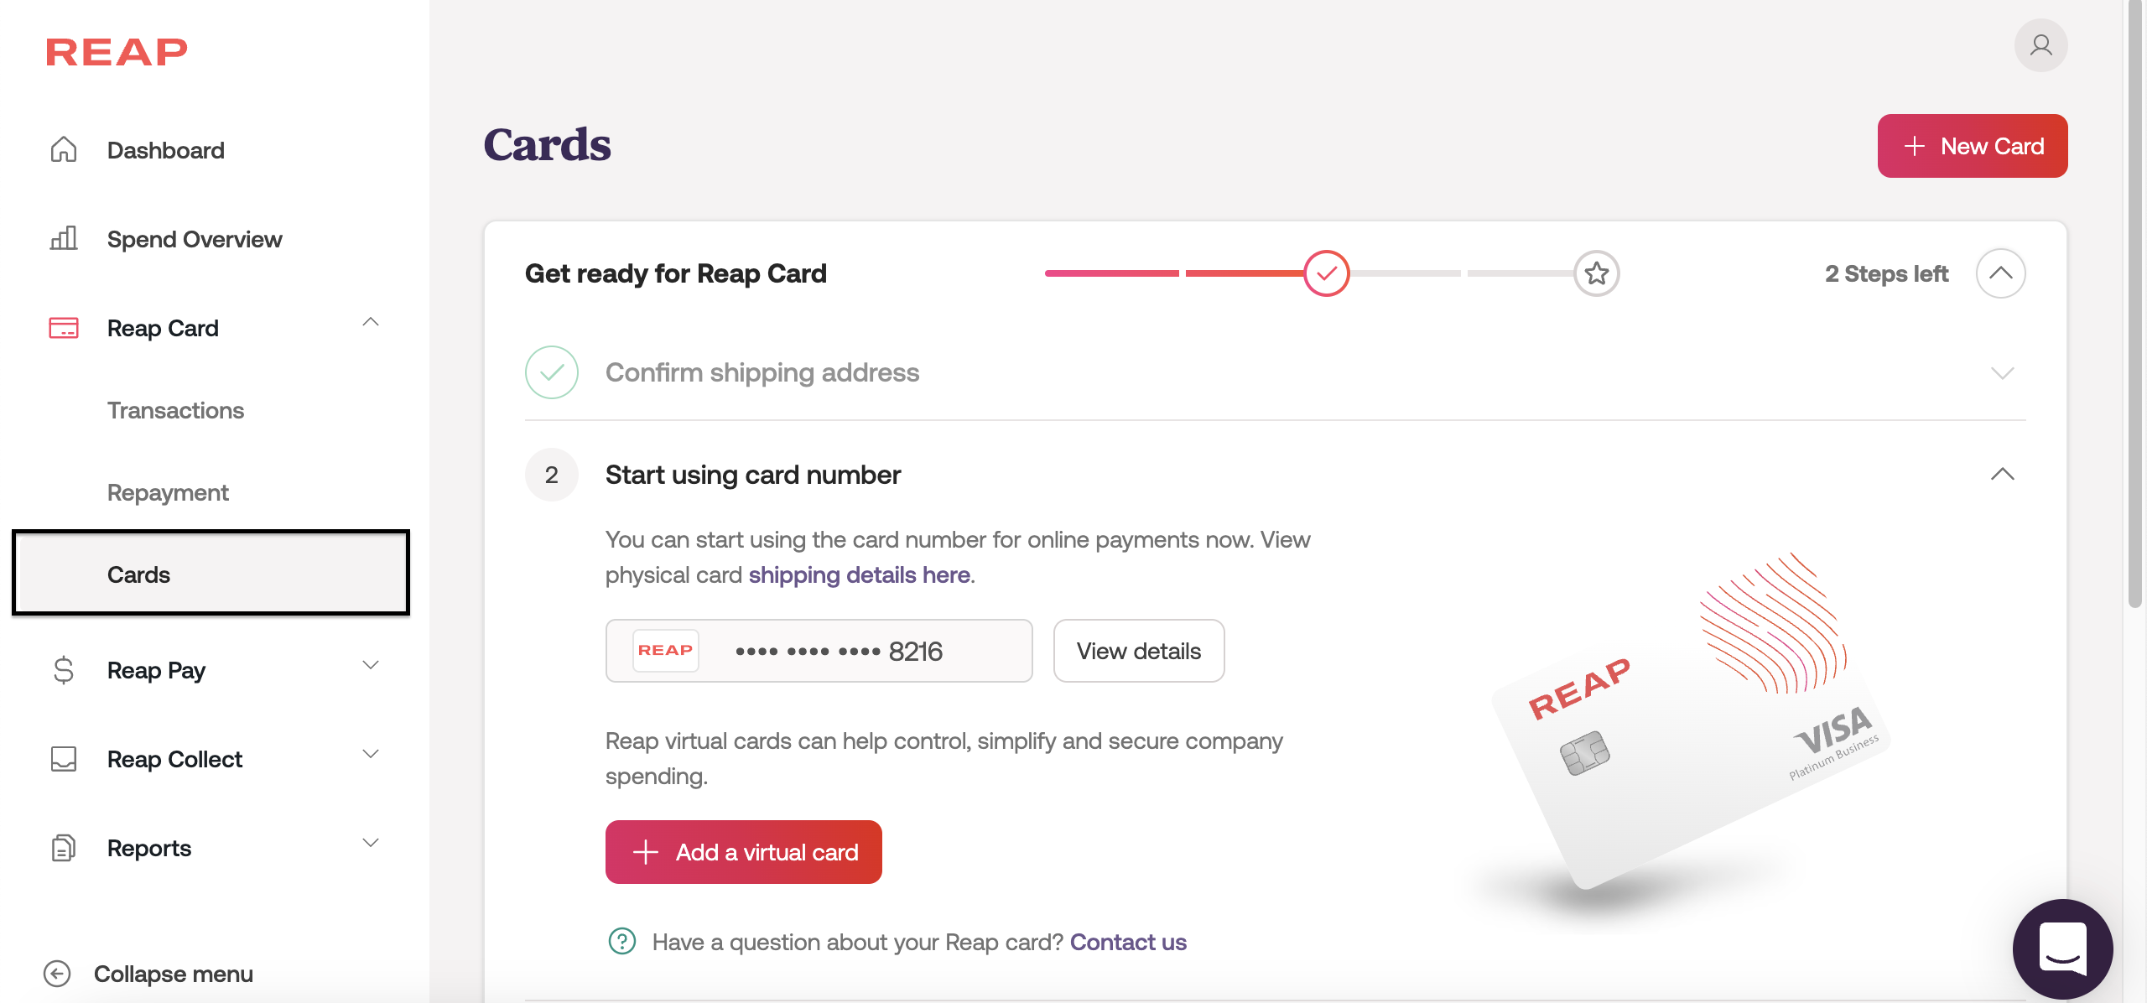Expand the Confirm shipping address section
This screenshot has width=2147, height=1003.
click(2002, 373)
